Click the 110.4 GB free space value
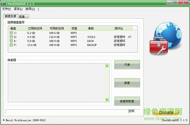 (x=54, y=37)
